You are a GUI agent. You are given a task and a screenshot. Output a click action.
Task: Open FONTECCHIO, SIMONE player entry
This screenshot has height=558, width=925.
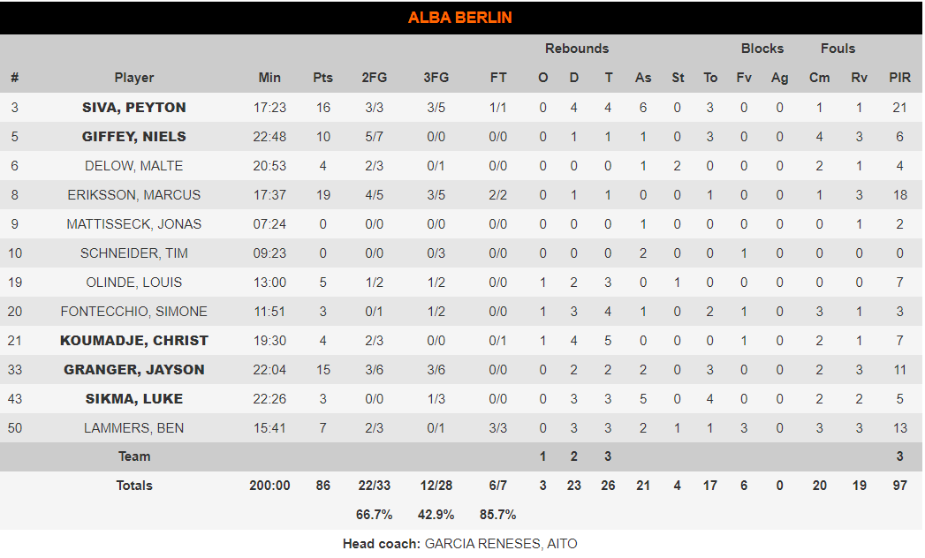tap(134, 312)
